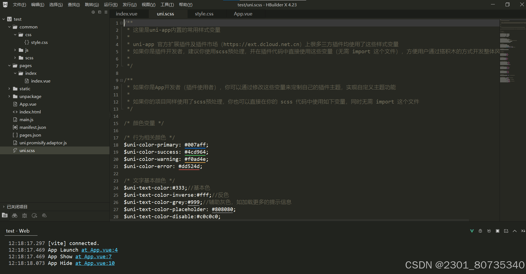The height and width of the screenshot is (274, 526).
Task: Click the #dd524d error color value
Action: pos(189,166)
